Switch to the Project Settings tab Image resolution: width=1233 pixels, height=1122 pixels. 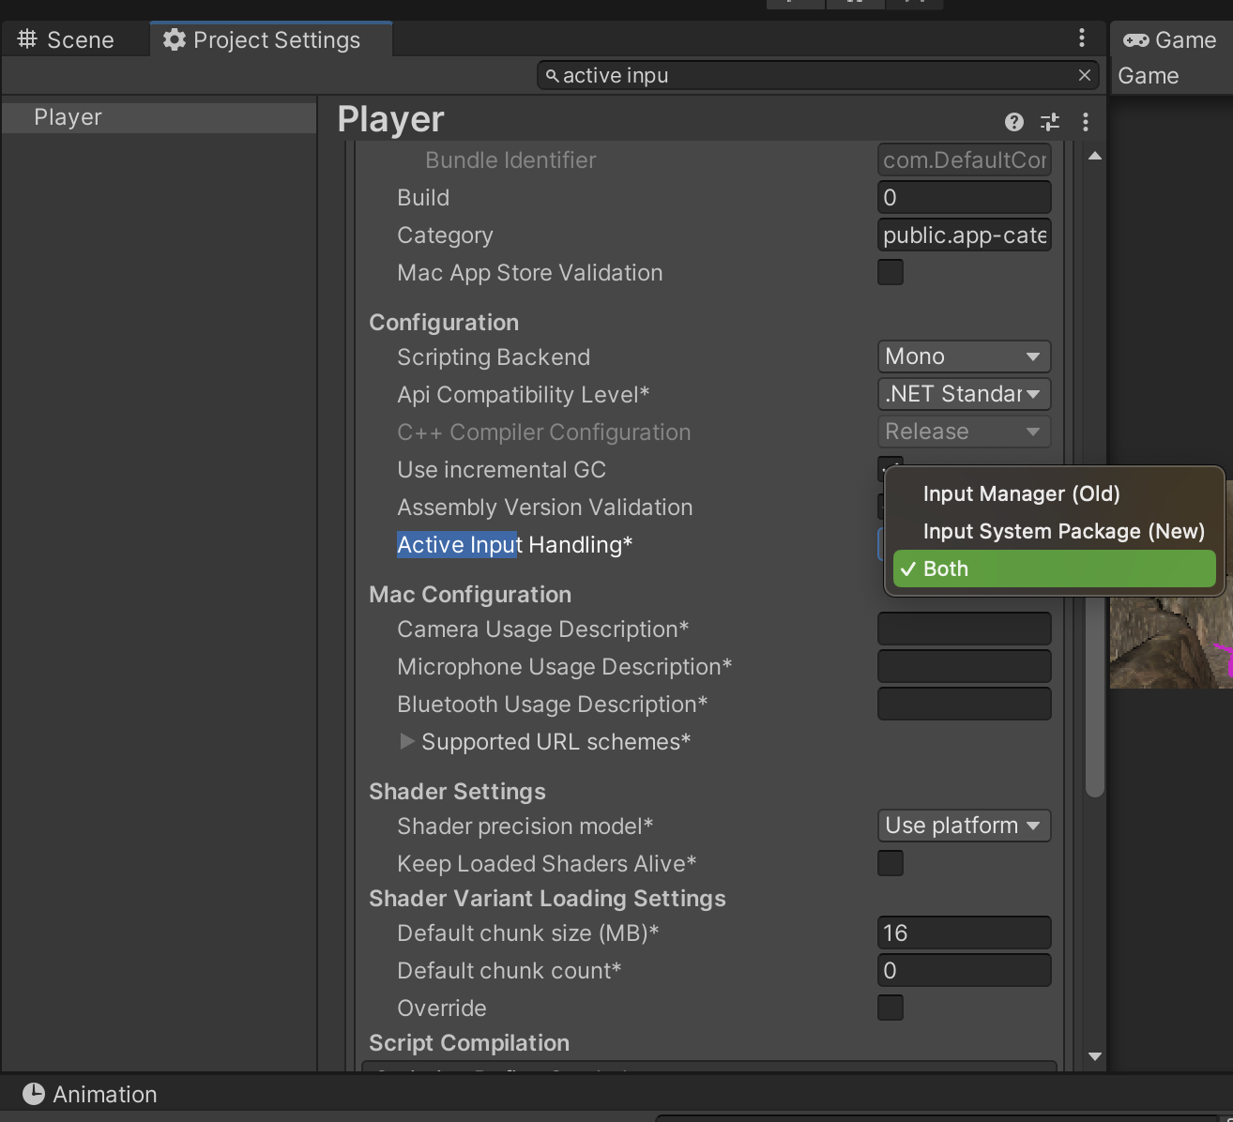pos(270,39)
